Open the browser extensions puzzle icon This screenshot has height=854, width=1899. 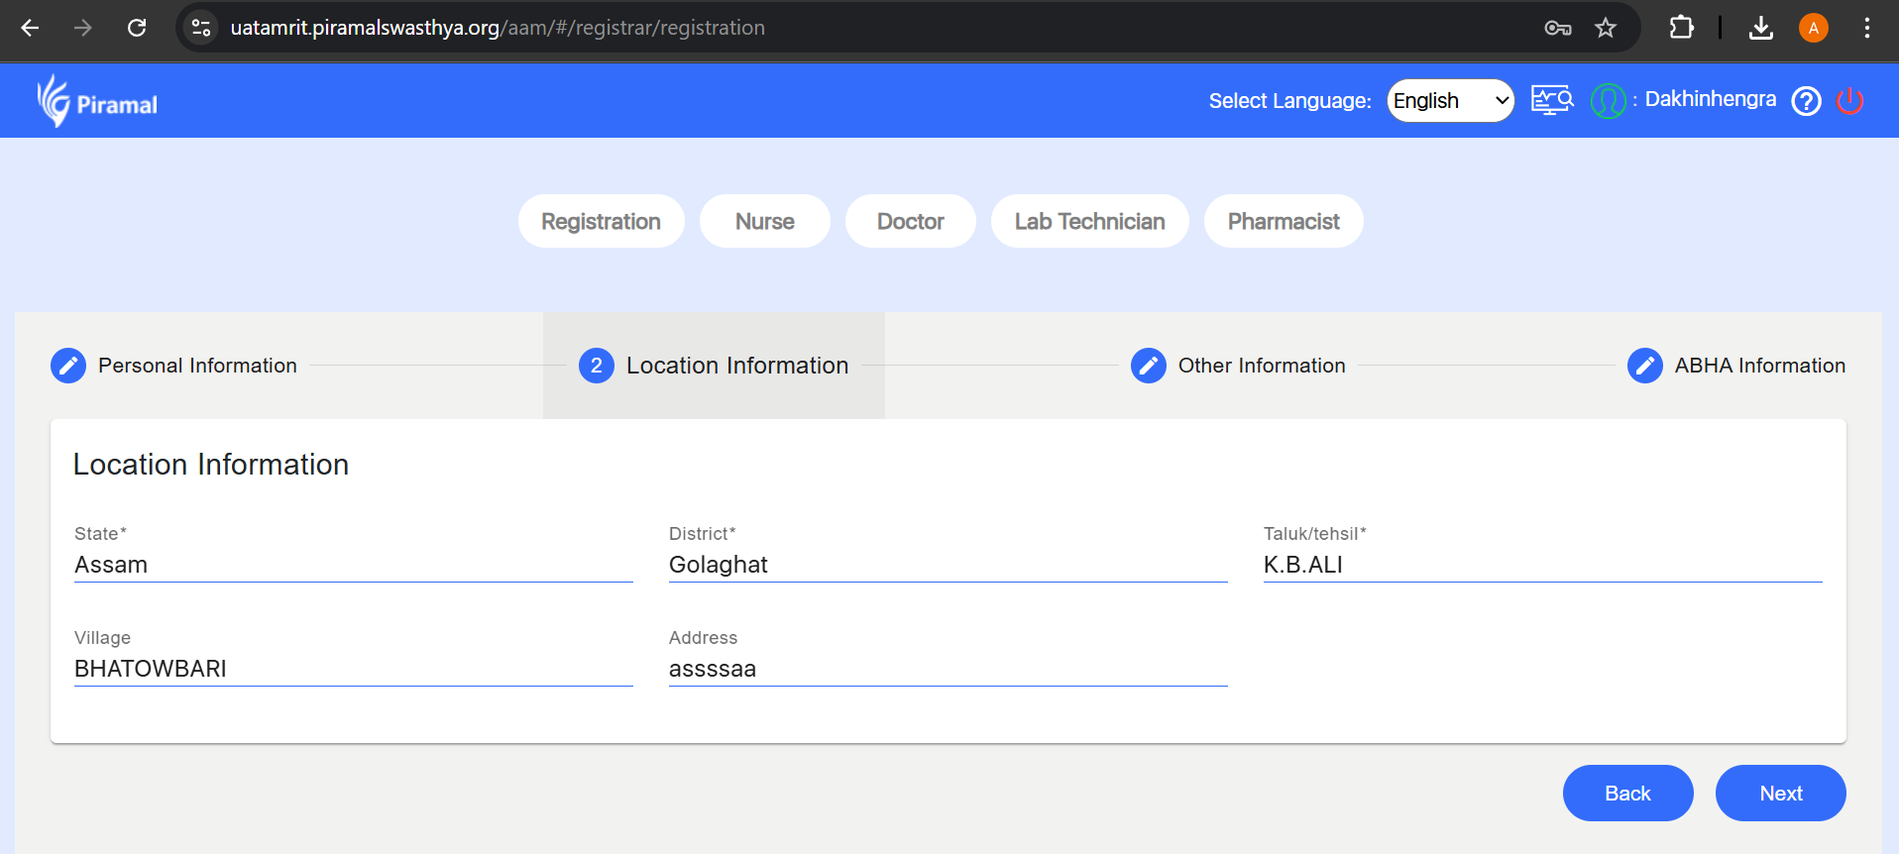1681,28
